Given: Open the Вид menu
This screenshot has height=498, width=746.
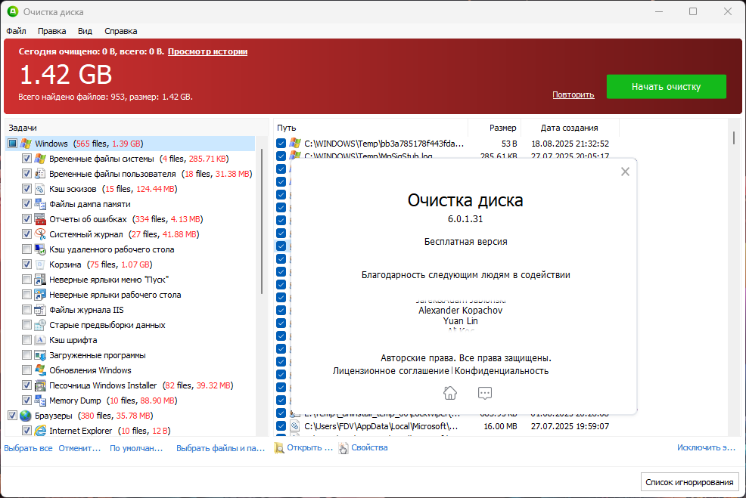Looking at the screenshot, I should click(85, 31).
